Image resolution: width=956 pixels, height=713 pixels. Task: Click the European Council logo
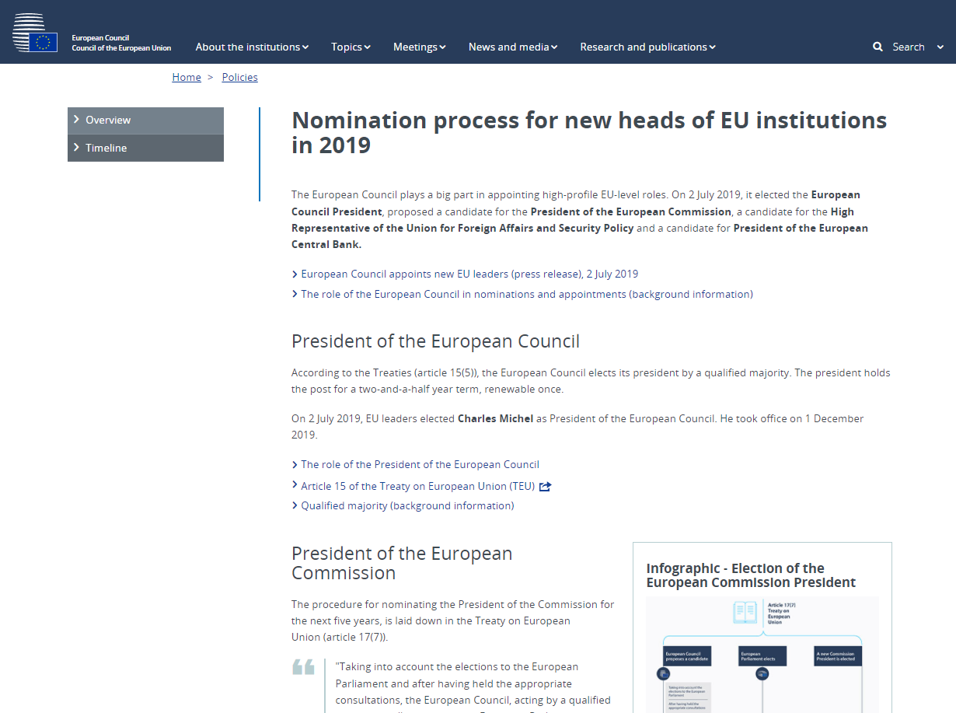tap(35, 33)
